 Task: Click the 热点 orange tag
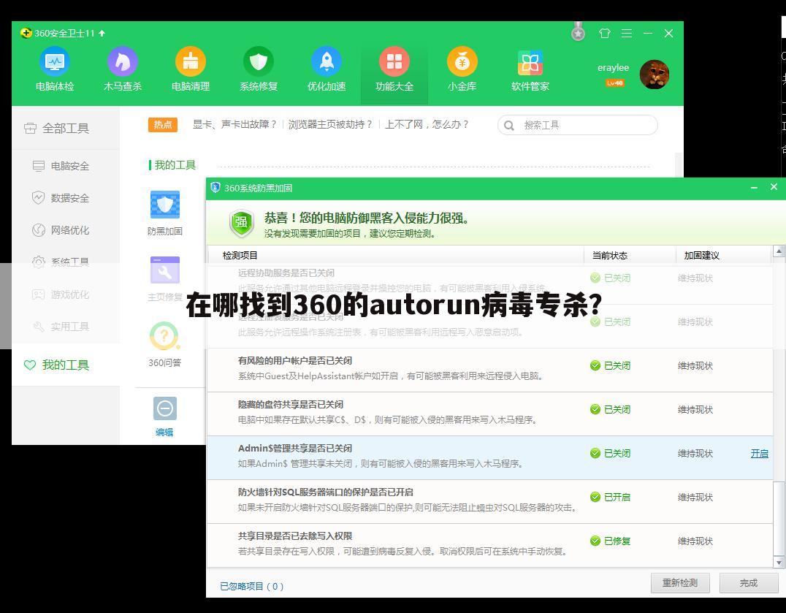[x=163, y=124]
